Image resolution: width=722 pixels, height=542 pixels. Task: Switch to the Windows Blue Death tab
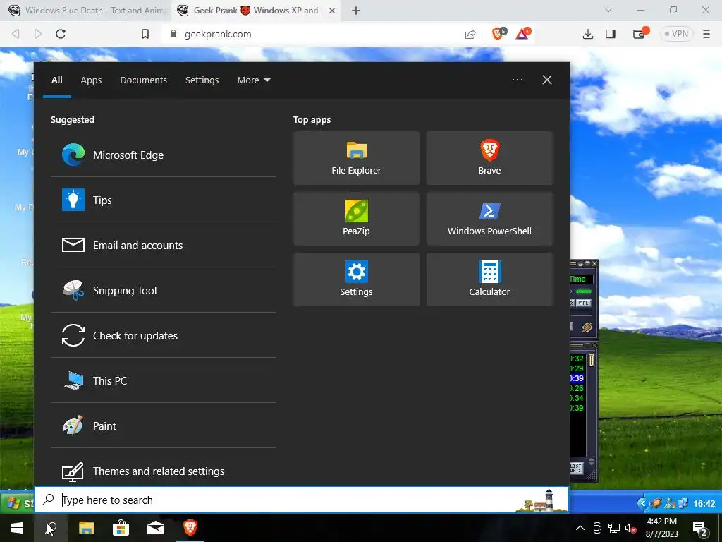pos(86,10)
